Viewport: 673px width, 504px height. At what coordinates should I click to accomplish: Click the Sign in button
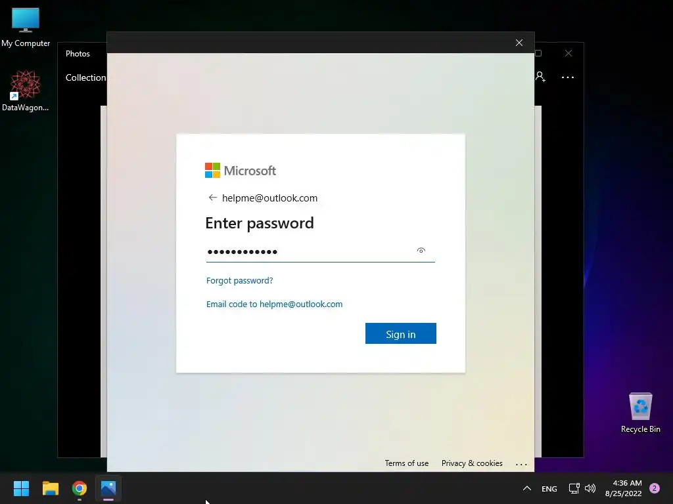400,333
